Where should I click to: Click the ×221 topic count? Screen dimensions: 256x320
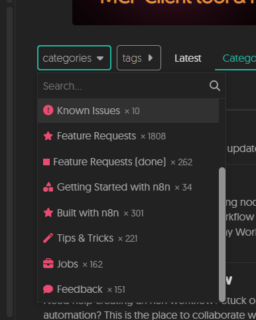pyautogui.click(x=127, y=239)
